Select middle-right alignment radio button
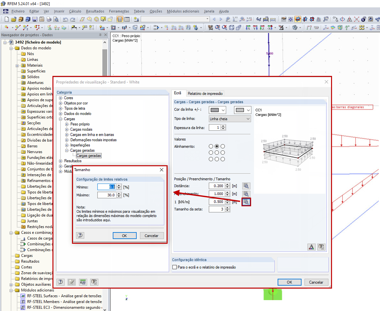The width and height of the screenshot is (380, 311). pos(223,152)
